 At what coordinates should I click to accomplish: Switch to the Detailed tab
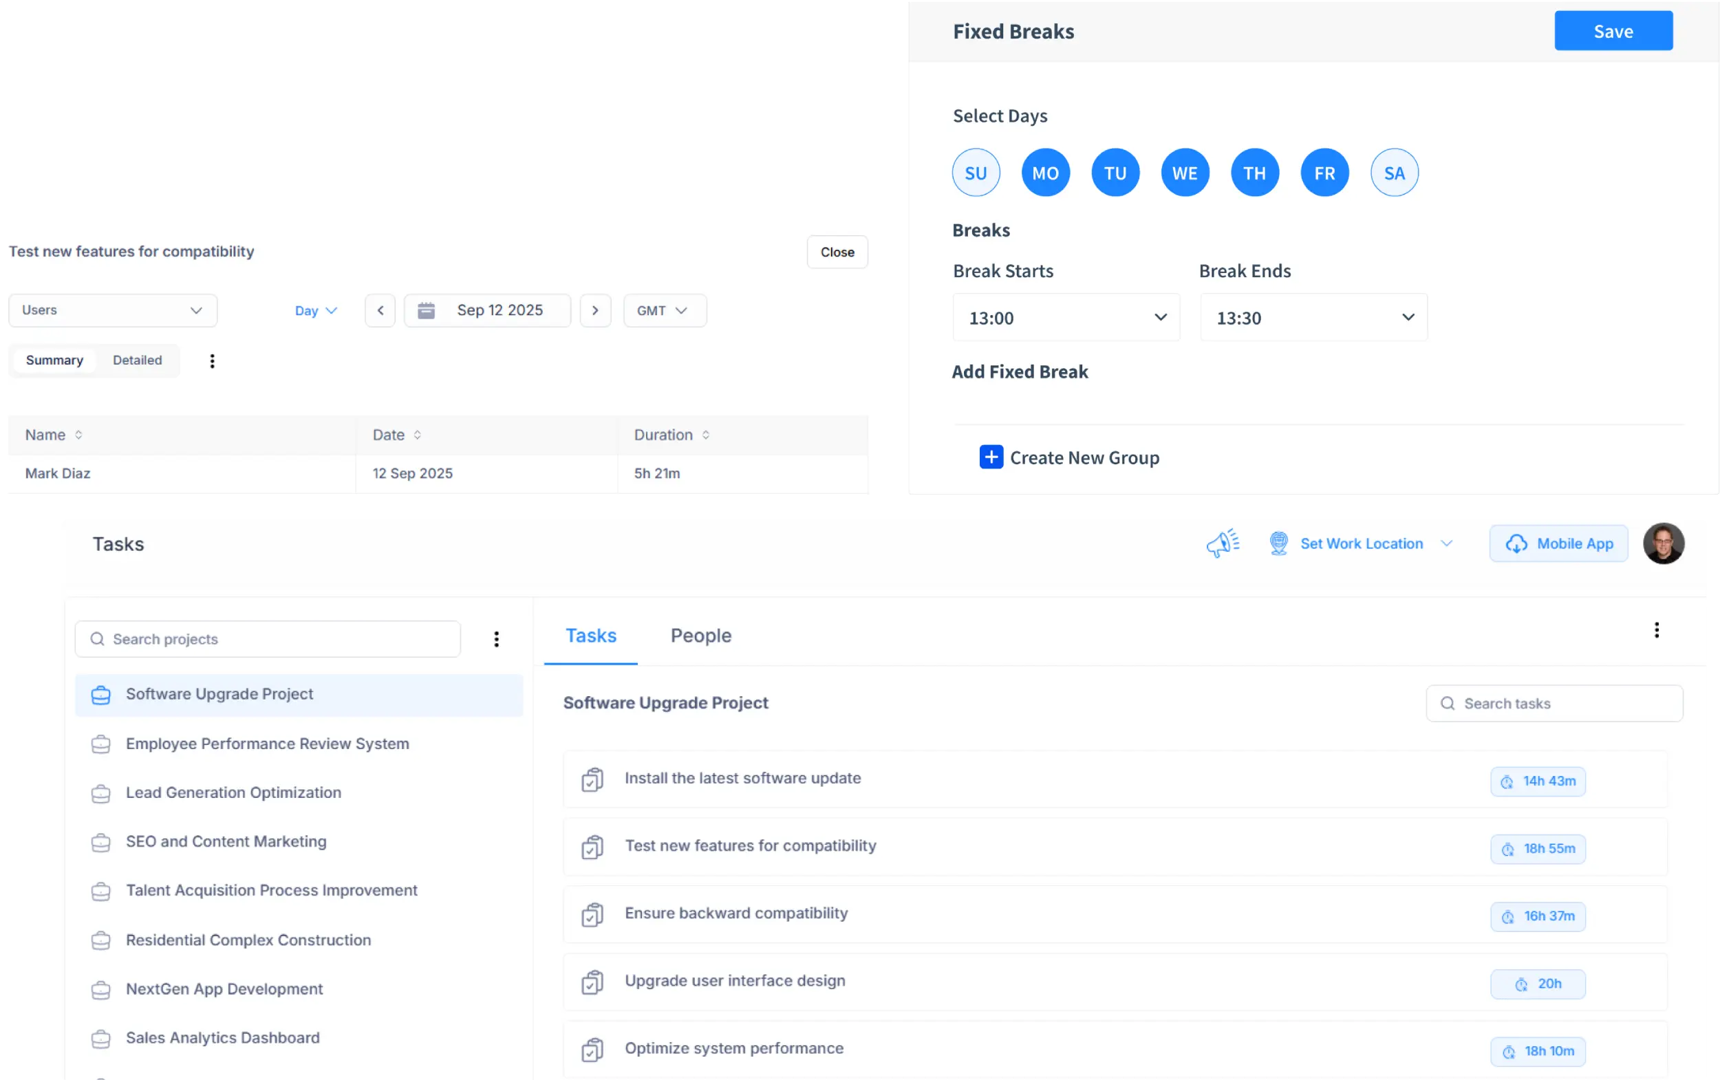(x=137, y=360)
